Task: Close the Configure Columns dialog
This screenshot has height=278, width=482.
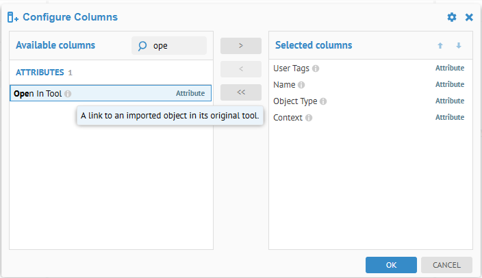Action: [x=469, y=17]
